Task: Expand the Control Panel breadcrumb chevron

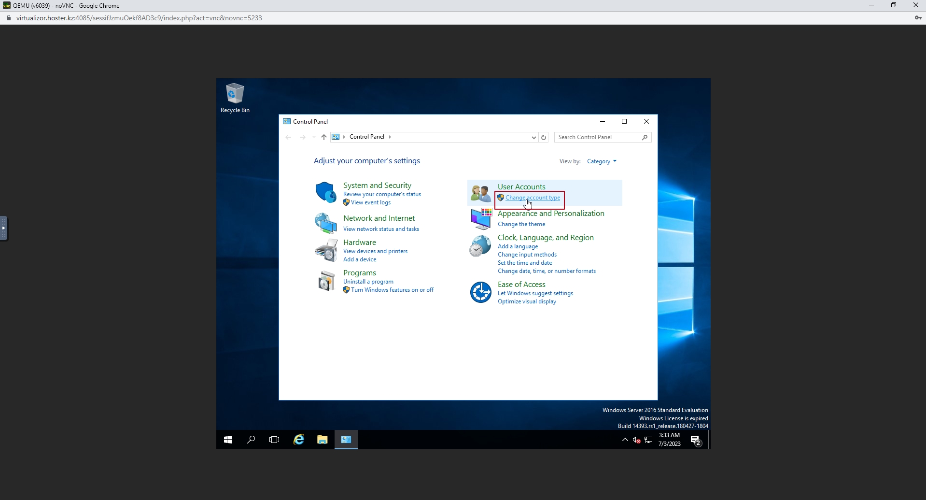Action: point(390,137)
